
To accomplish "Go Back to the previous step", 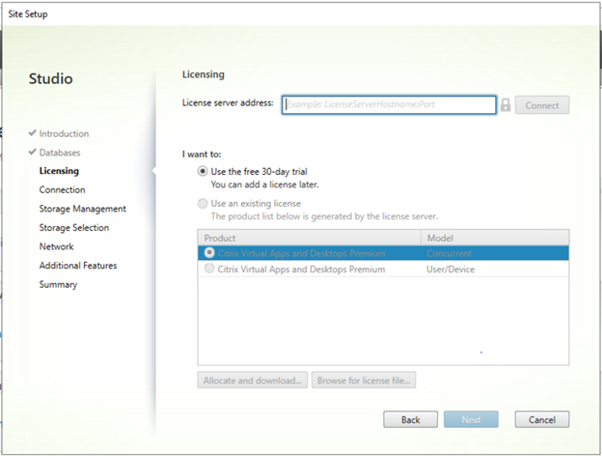I will 410,419.
